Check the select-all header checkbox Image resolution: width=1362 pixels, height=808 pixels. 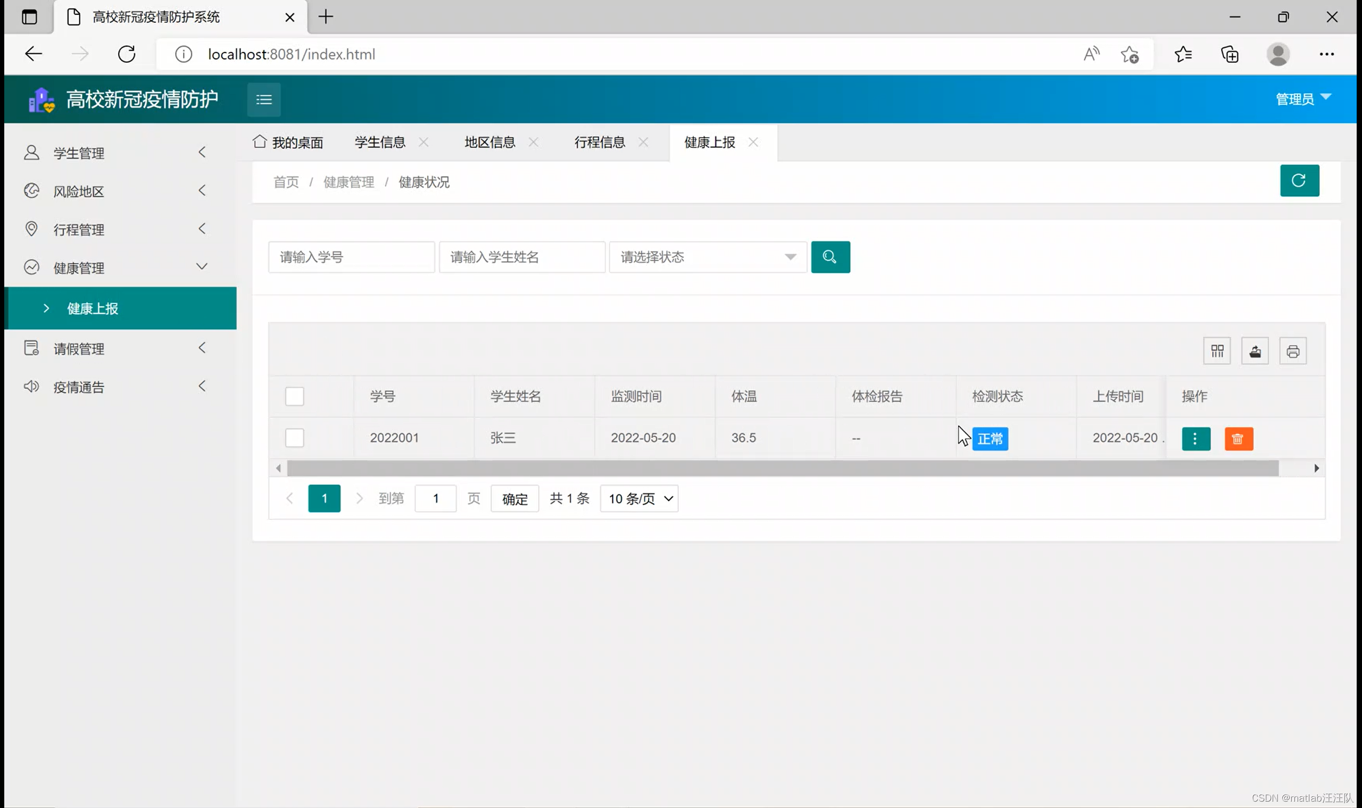tap(294, 397)
